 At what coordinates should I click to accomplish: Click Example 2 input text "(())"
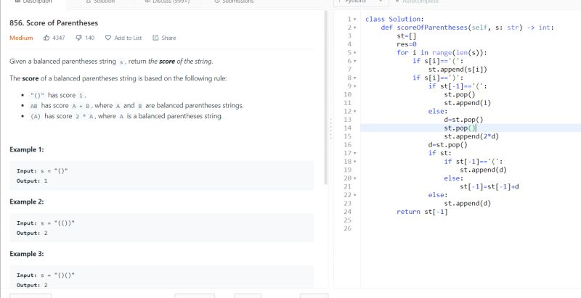tap(65, 223)
